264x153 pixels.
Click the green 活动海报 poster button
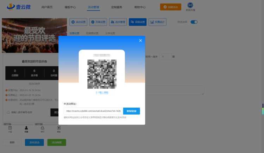57,142
